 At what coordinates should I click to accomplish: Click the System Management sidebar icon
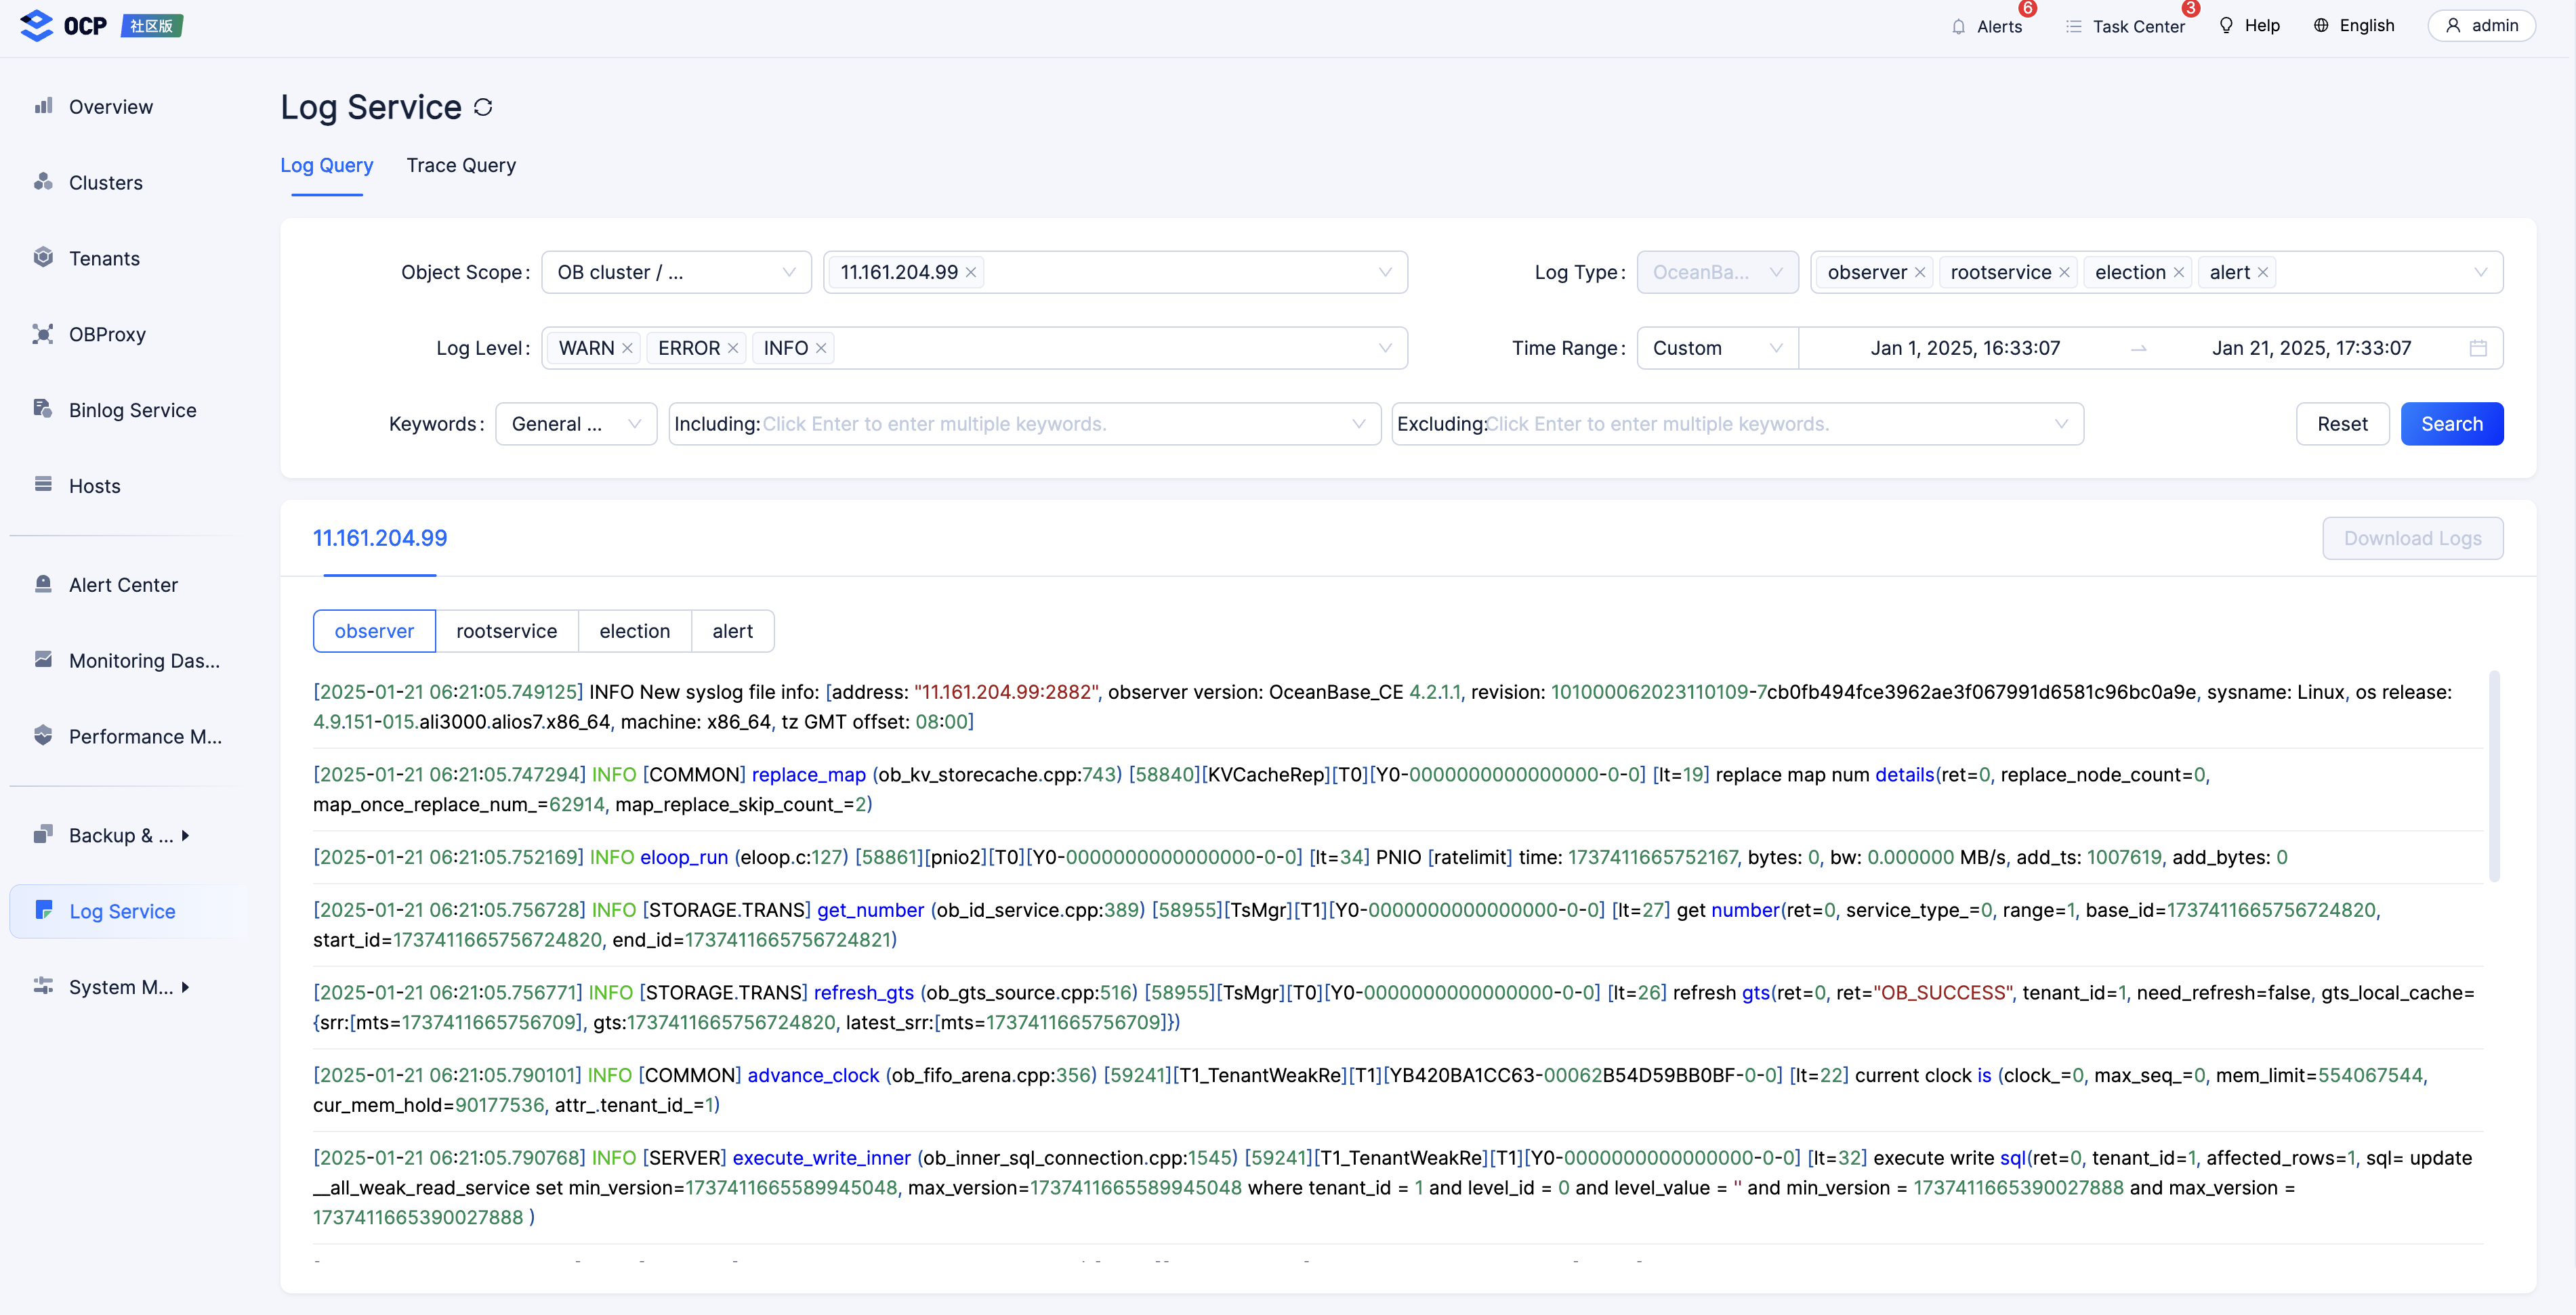(x=43, y=986)
